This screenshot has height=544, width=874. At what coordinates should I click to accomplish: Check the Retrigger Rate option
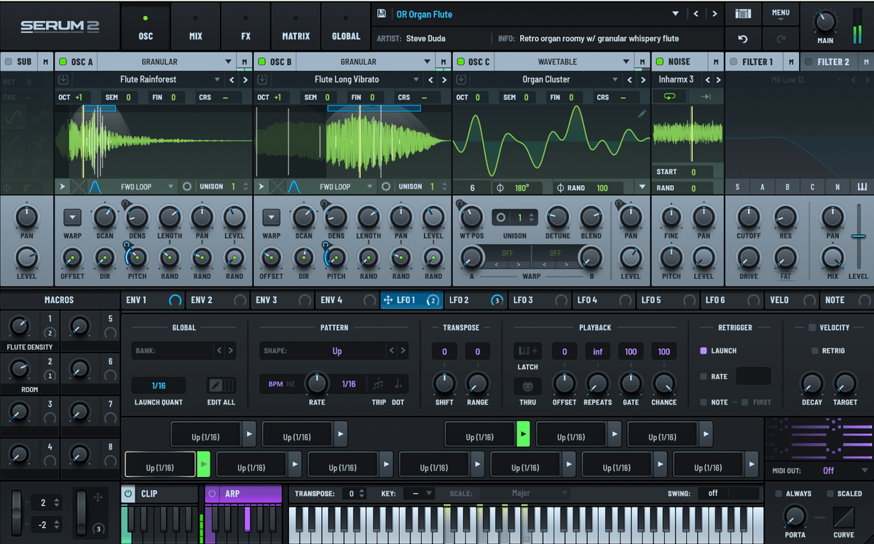(x=703, y=377)
